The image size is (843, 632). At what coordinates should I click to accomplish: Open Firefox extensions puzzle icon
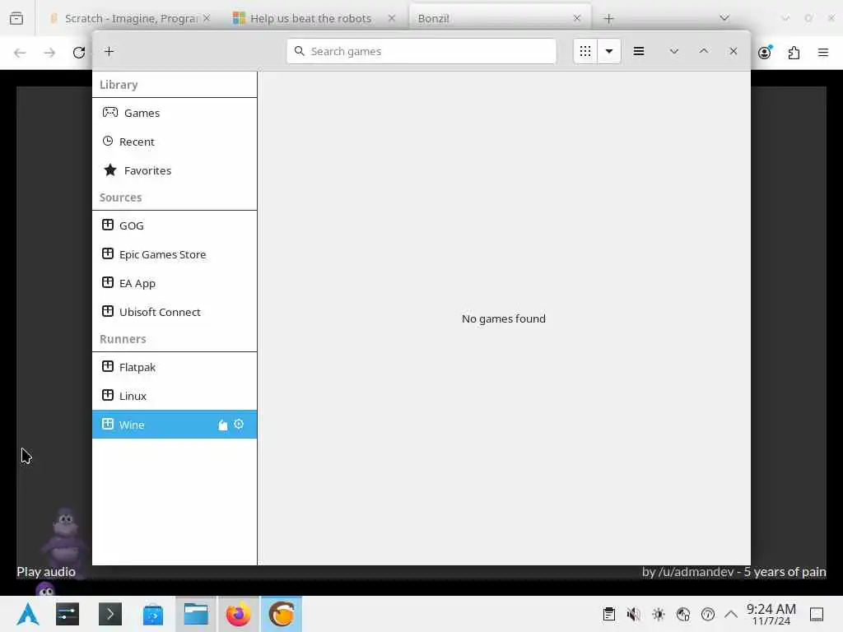point(794,53)
